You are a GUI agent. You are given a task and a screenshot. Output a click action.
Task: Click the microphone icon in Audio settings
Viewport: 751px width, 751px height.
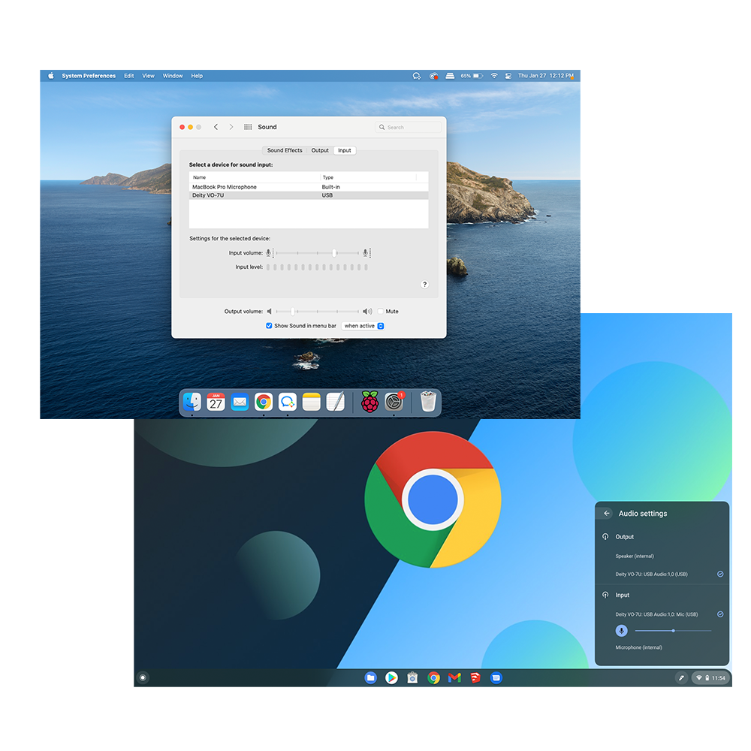pyautogui.click(x=622, y=631)
